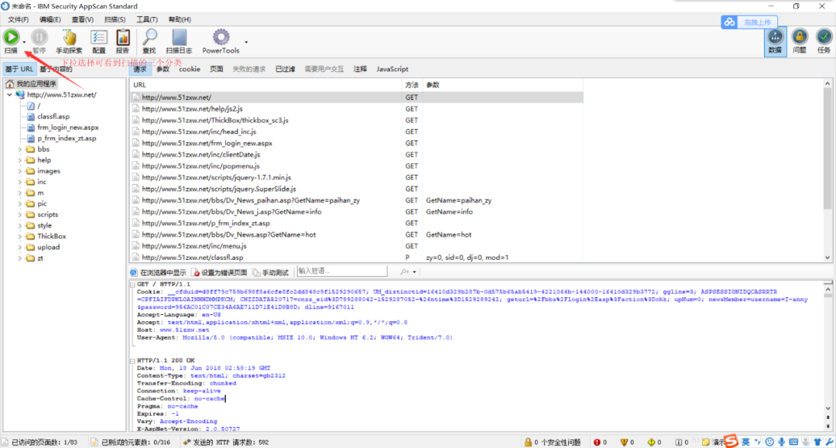Switch to the Tasks view icon
This screenshot has height=448, width=836.
coord(824,41)
